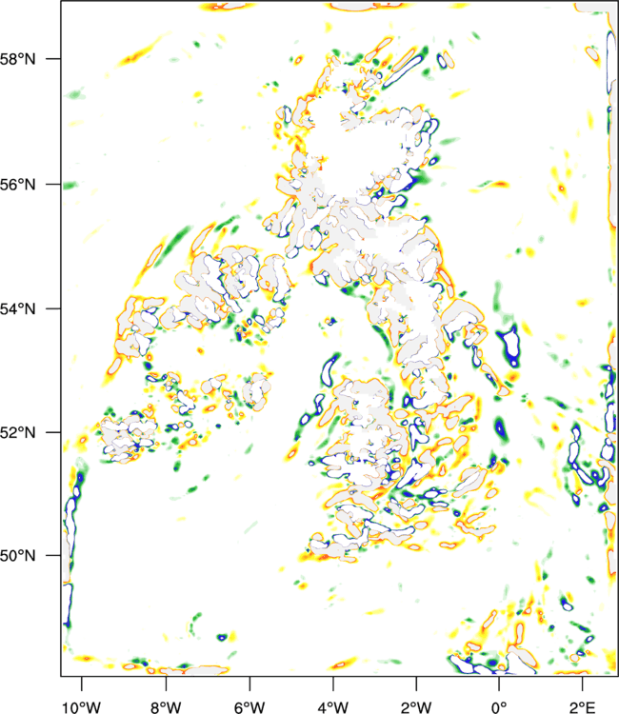Screen dimensions: 619x714
Task: Click the 2°W longitude label
Action: (416, 706)
